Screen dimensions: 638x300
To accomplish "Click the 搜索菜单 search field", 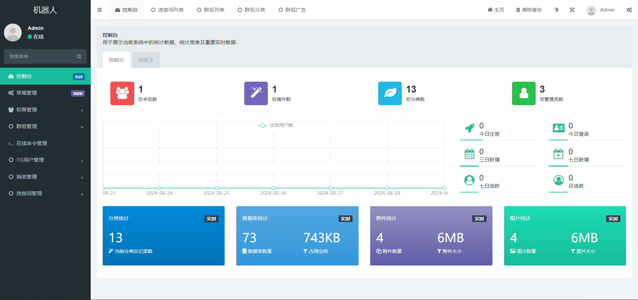I will [45, 56].
